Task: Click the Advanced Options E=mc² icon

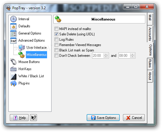Action: coord(13,40)
